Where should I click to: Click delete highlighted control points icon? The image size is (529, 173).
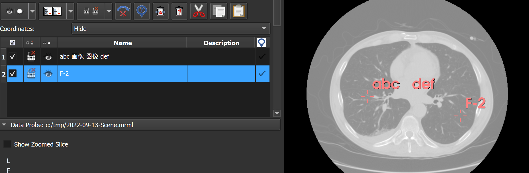pos(161,11)
